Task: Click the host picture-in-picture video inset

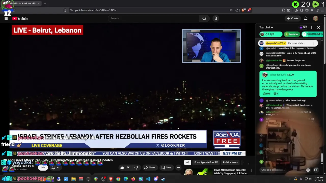Action: (x=211, y=46)
